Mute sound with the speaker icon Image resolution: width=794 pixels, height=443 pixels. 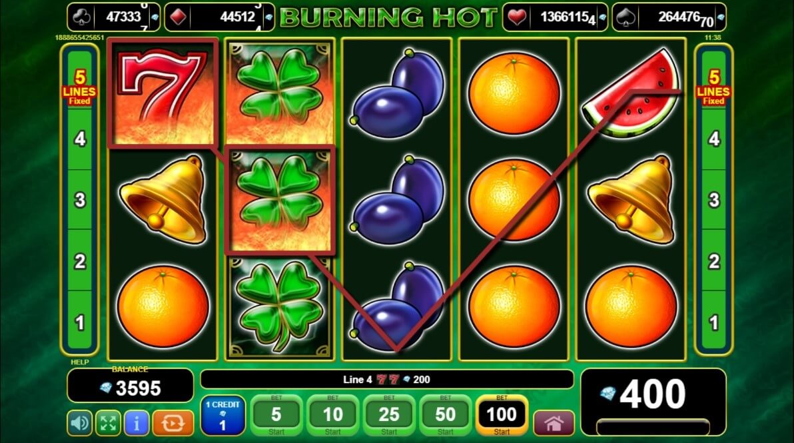(80, 423)
